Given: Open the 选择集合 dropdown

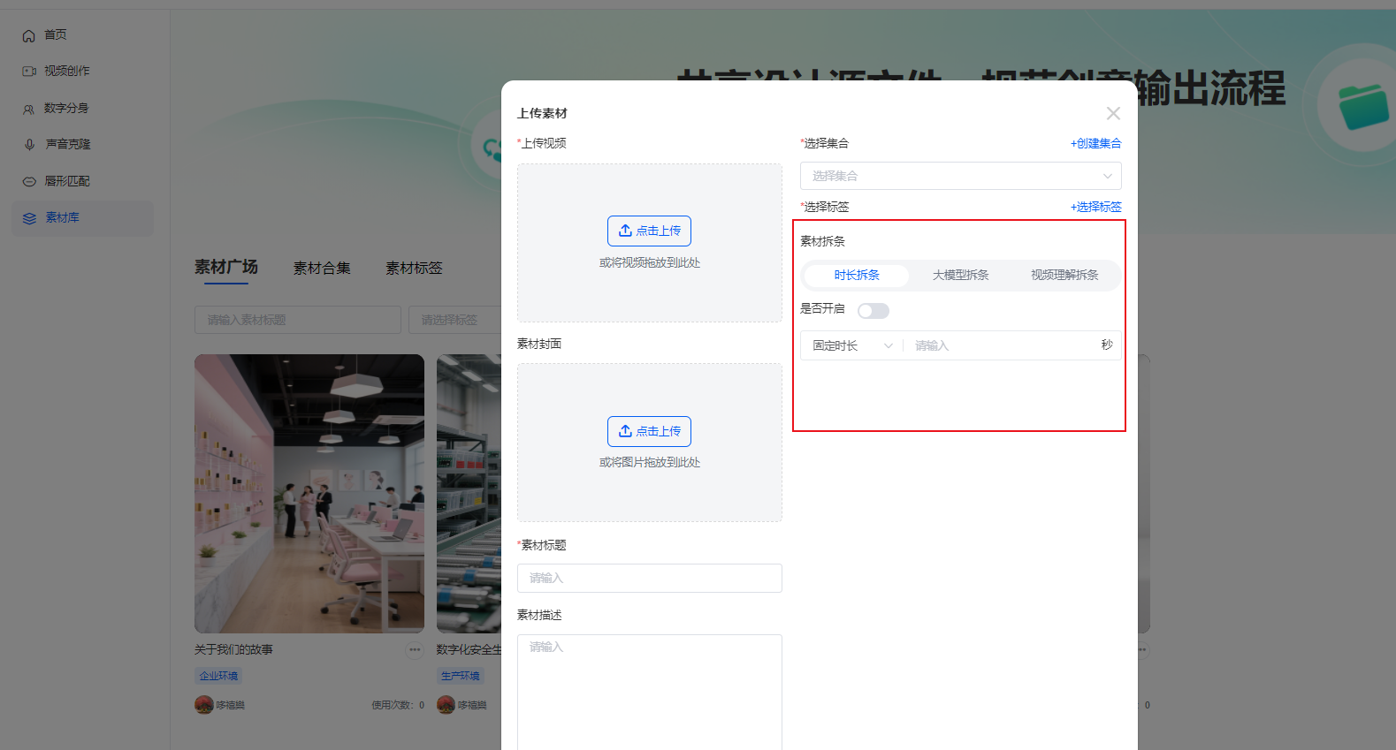Looking at the screenshot, I should [x=960, y=176].
